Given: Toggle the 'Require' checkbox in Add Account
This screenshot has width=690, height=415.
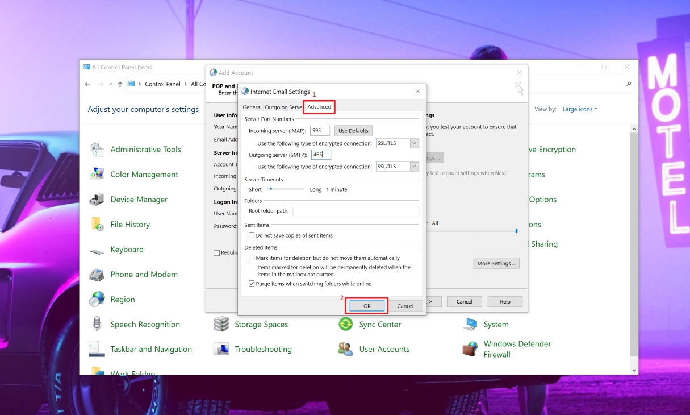Looking at the screenshot, I should [x=216, y=253].
